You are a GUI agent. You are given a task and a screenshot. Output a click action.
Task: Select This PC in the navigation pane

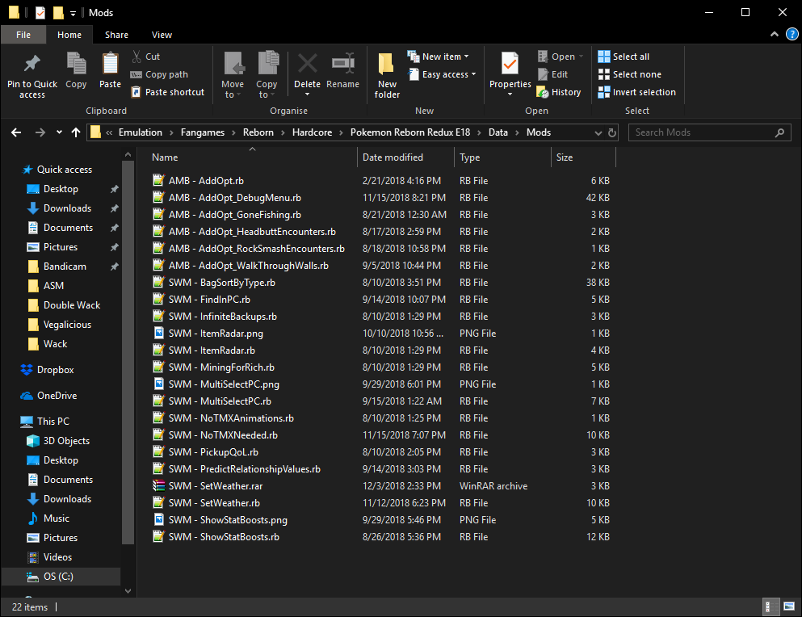pyautogui.click(x=45, y=421)
